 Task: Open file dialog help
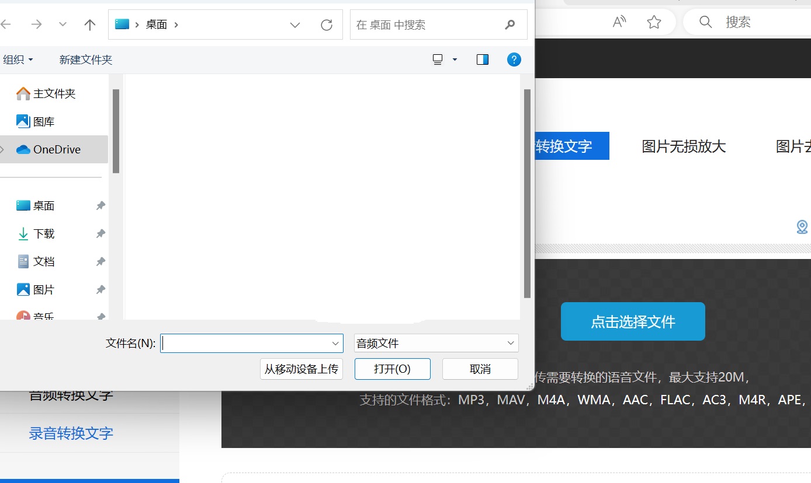coord(514,60)
